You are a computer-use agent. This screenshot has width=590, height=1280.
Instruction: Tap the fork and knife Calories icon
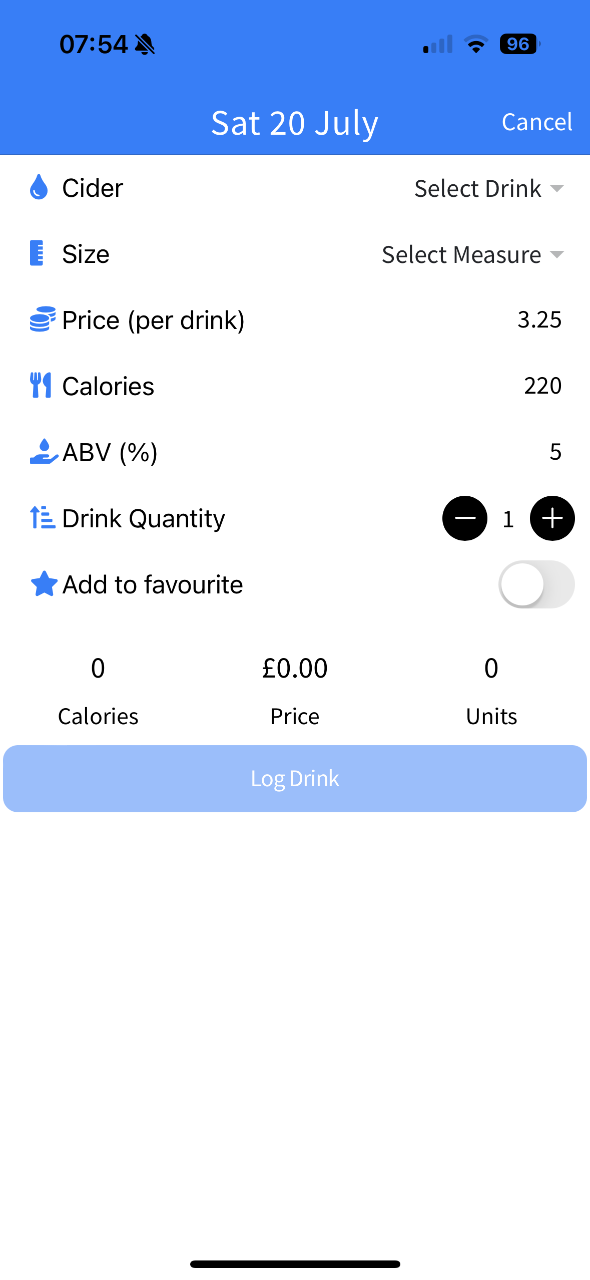41,385
